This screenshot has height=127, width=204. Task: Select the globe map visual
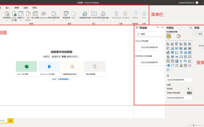pyautogui.click(x=168, y=57)
